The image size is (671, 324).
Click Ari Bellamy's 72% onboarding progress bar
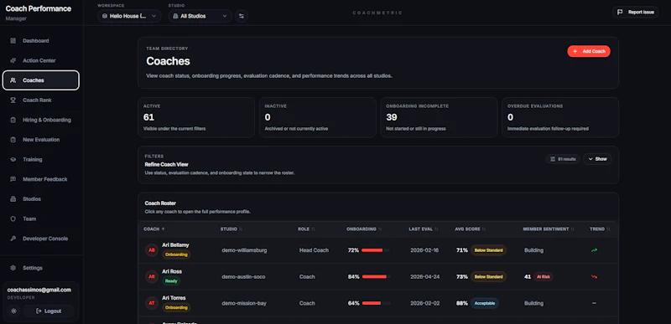tap(376, 250)
